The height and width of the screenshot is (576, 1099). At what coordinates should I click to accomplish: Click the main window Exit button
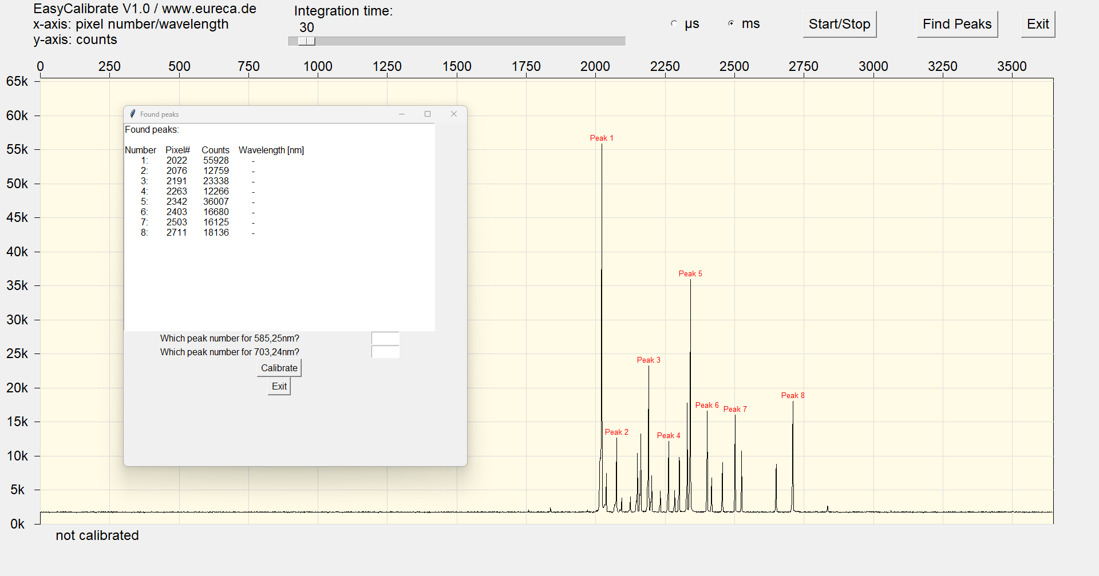point(1038,24)
